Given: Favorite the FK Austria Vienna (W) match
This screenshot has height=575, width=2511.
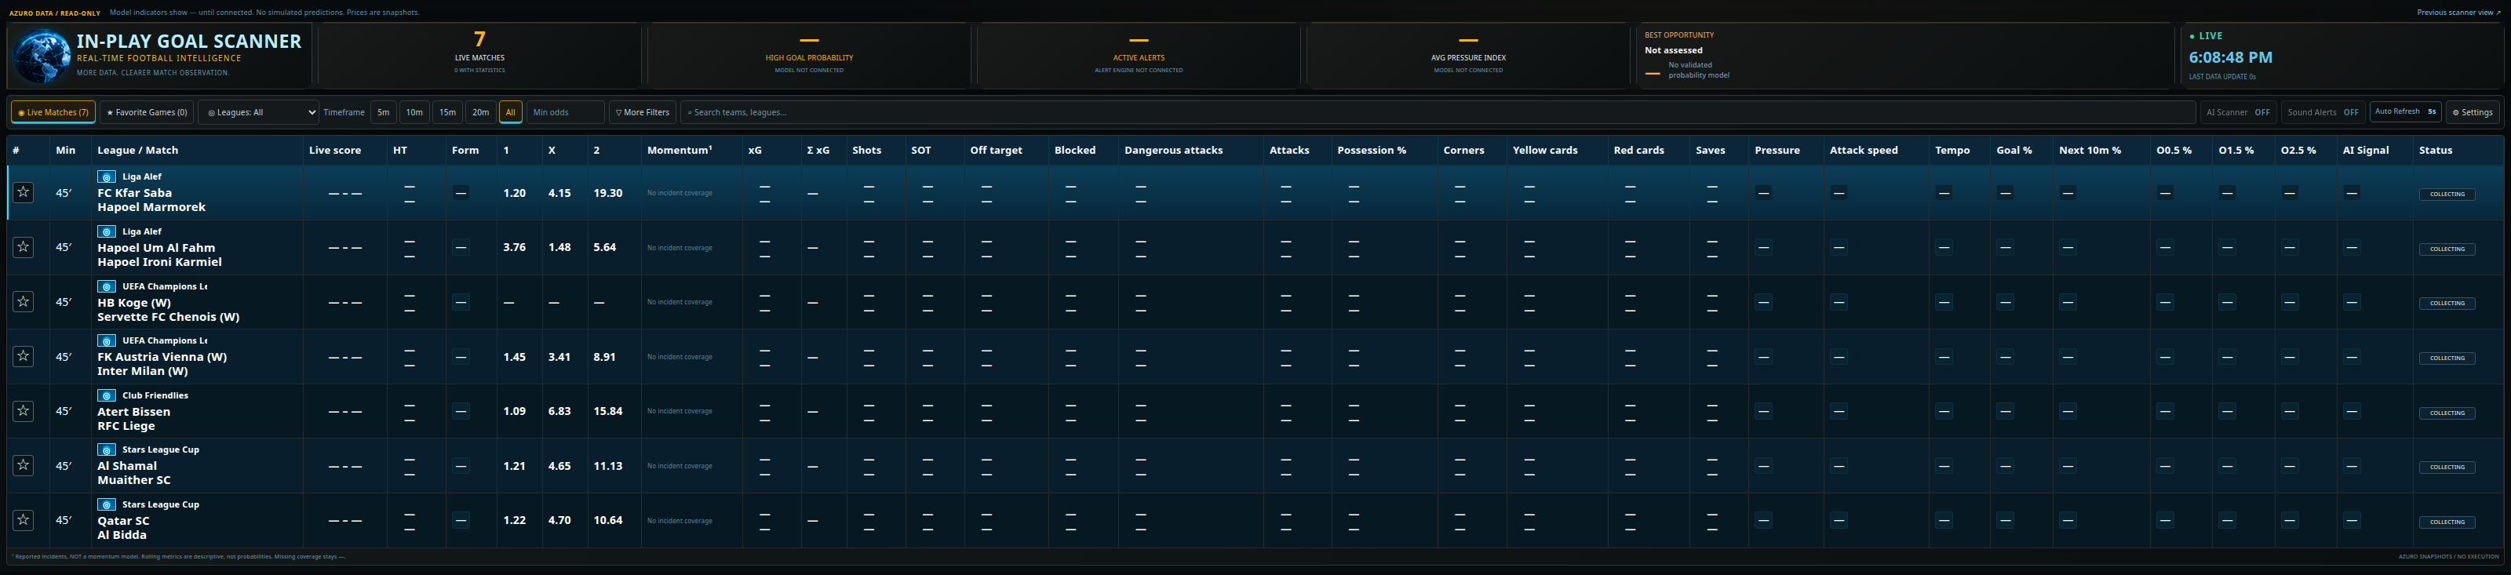Looking at the screenshot, I should [24, 357].
